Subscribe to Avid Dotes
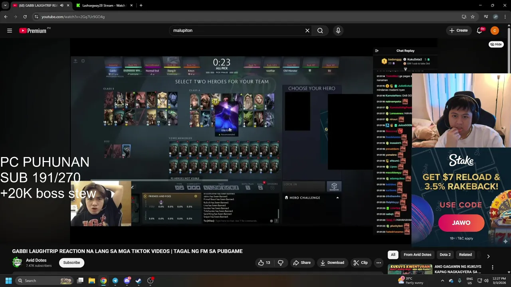511x287 pixels. (71, 263)
